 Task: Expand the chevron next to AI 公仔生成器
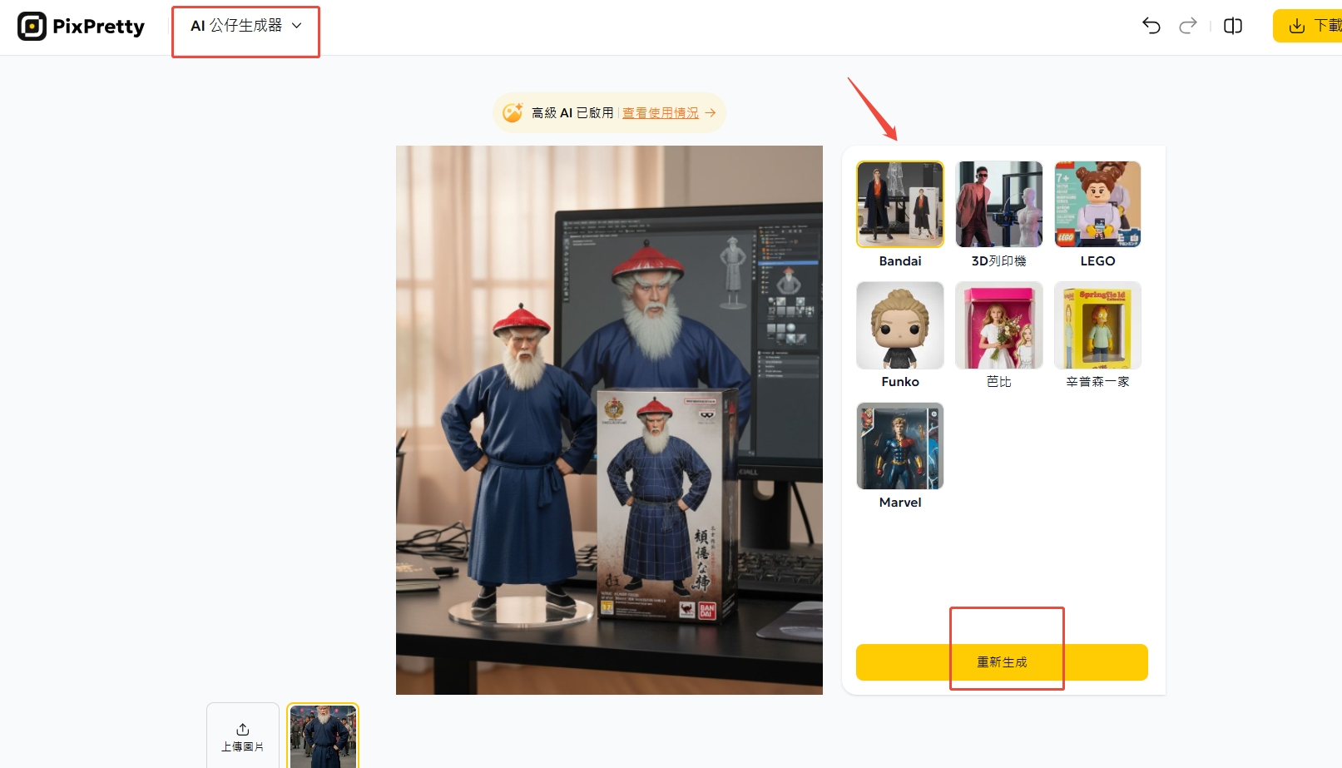click(297, 26)
